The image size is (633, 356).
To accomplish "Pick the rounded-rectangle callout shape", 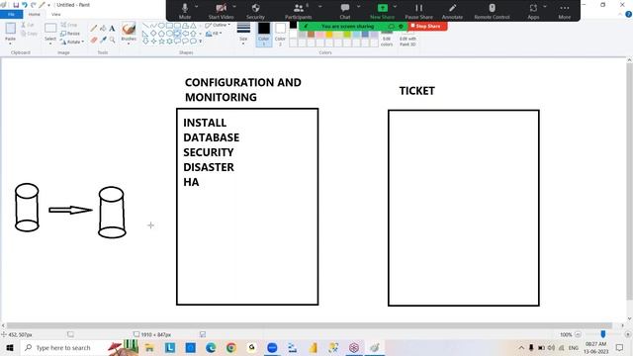I will [x=177, y=41].
